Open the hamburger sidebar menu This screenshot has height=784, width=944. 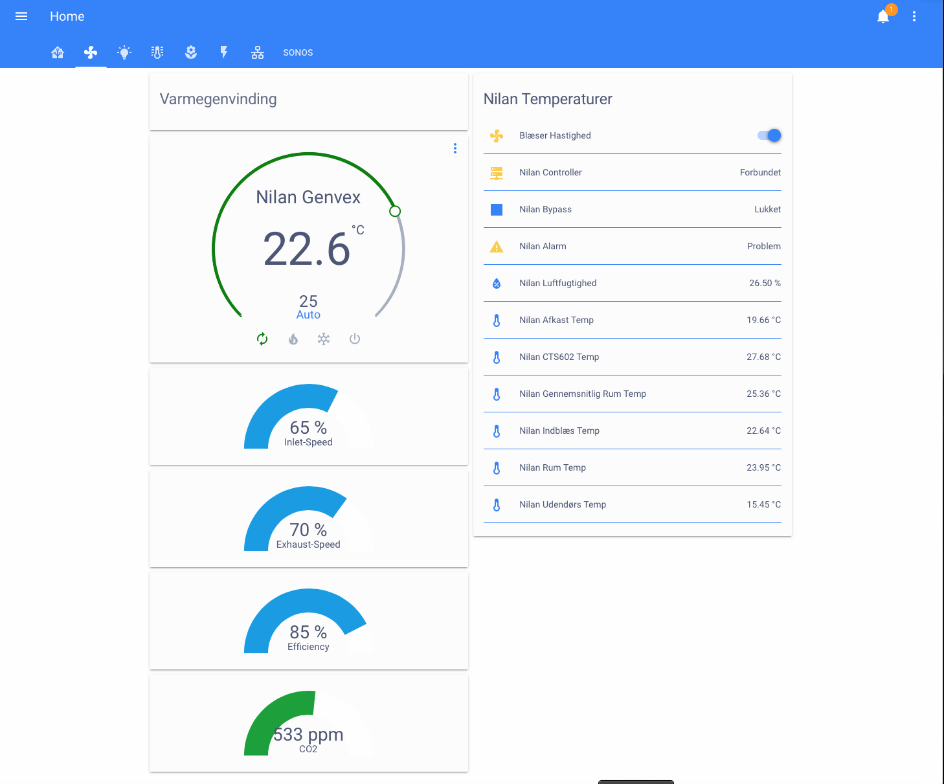coord(21,16)
